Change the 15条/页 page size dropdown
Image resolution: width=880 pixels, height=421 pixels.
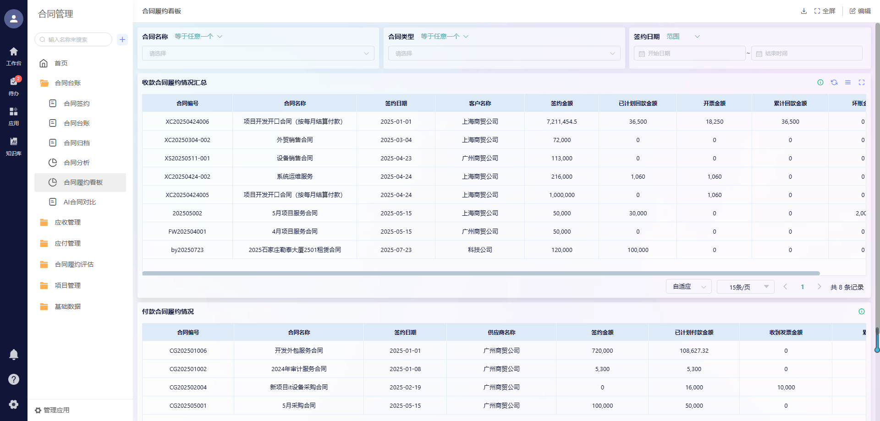point(745,287)
